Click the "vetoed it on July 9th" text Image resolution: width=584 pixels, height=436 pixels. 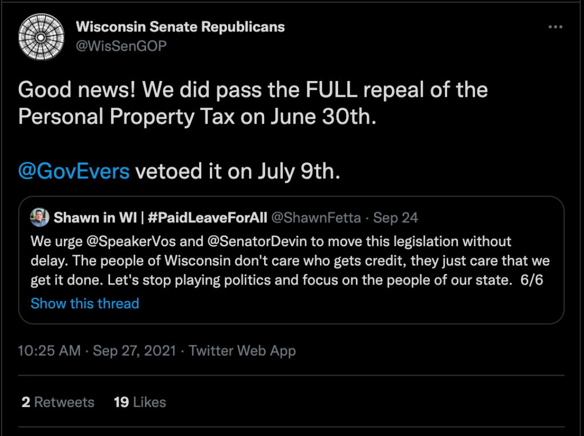click(237, 171)
